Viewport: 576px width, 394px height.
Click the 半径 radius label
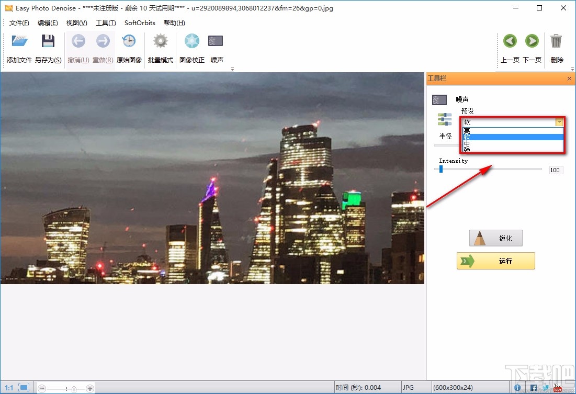[x=445, y=137]
